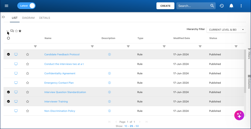Image resolution: width=251 pixels, height=129 pixels.
Task: Show info for Non-Discrimination Policy description
Action: (109, 111)
